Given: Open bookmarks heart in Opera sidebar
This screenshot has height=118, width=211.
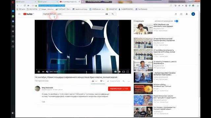Looking at the screenshot, I should (x=13, y=36).
